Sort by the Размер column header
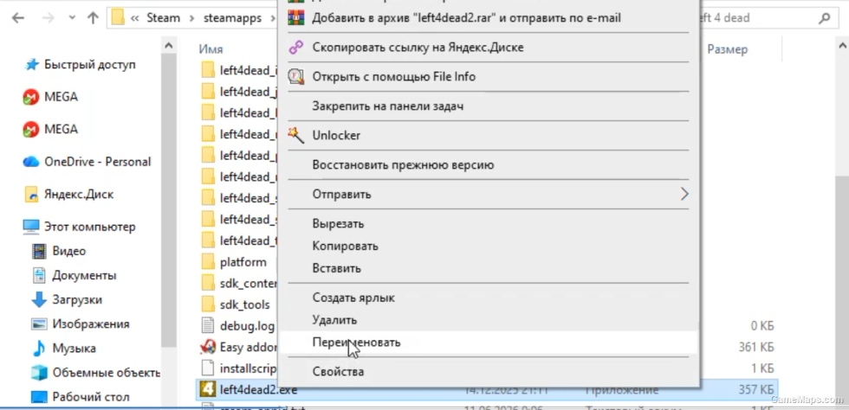 [727, 49]
